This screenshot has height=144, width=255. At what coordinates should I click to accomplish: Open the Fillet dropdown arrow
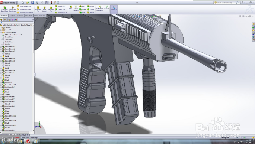71,13
